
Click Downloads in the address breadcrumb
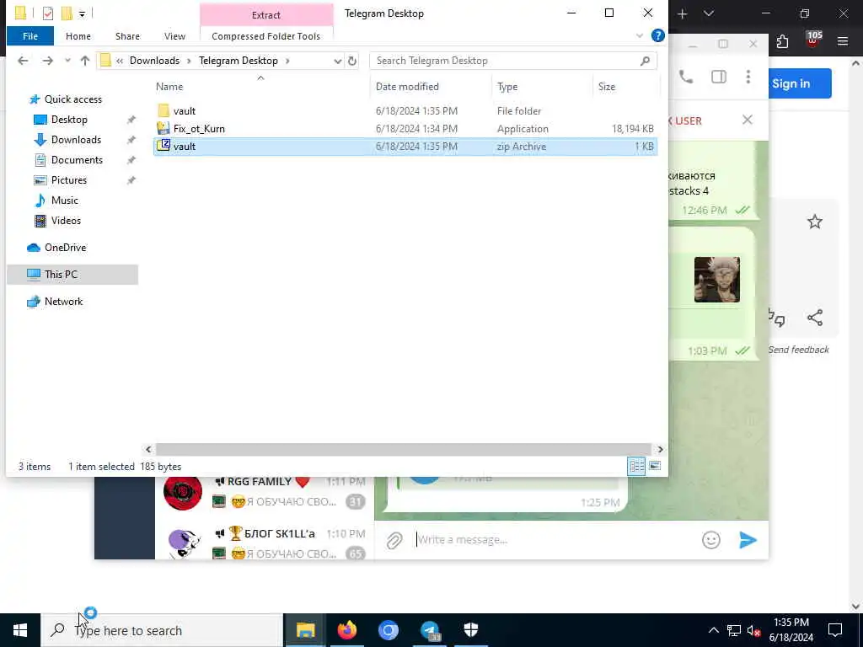(155, 61)
